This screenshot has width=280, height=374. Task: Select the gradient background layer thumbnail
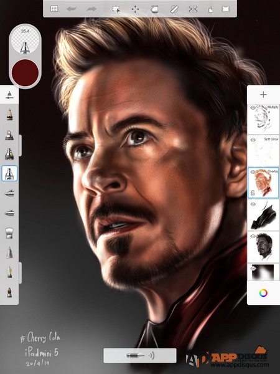point(263,272)
